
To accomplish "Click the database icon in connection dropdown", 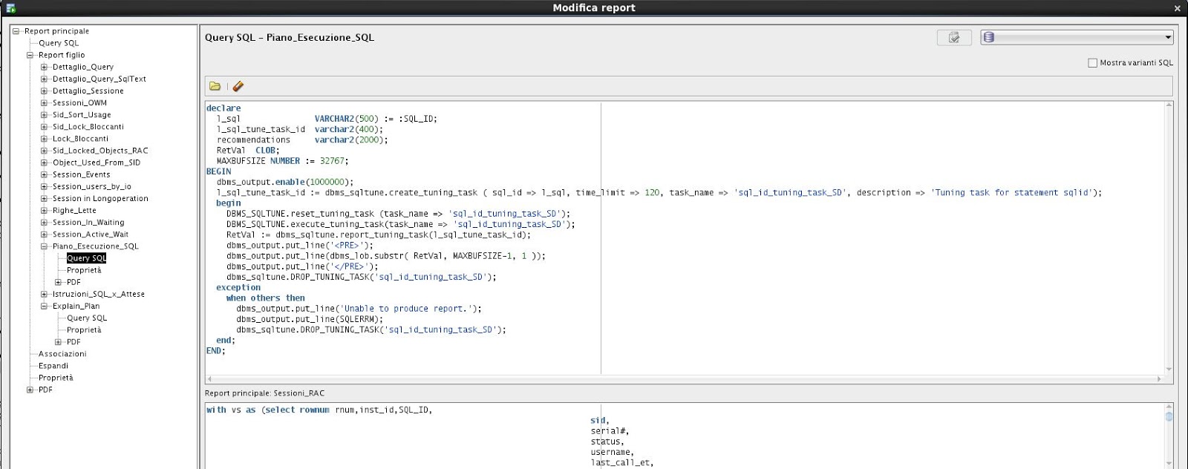I will point(988,37).
